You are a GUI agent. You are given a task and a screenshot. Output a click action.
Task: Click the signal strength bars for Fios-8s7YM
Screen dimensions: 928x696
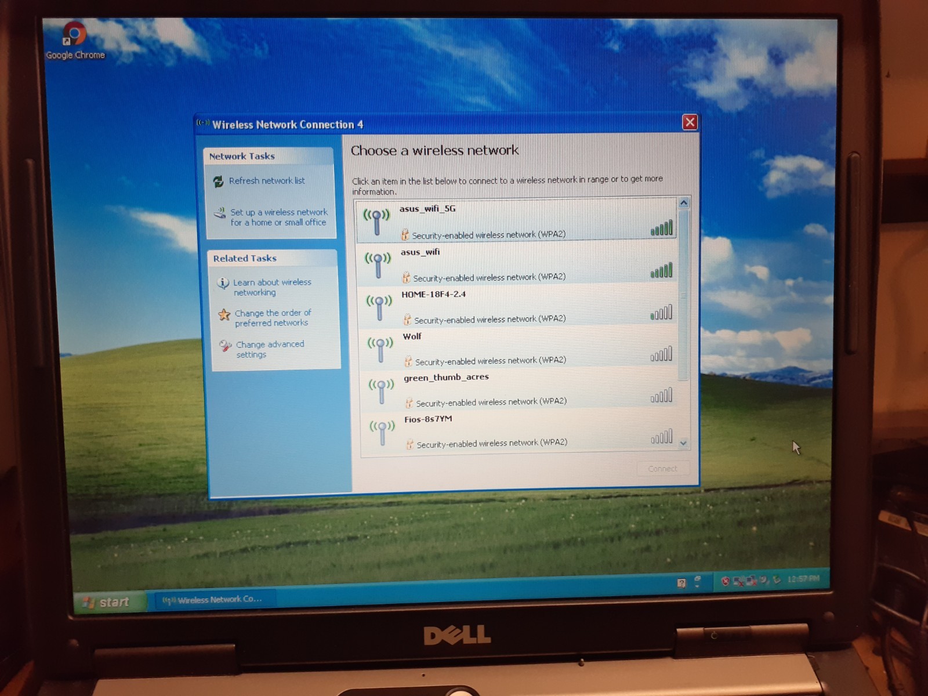[662, 437]
